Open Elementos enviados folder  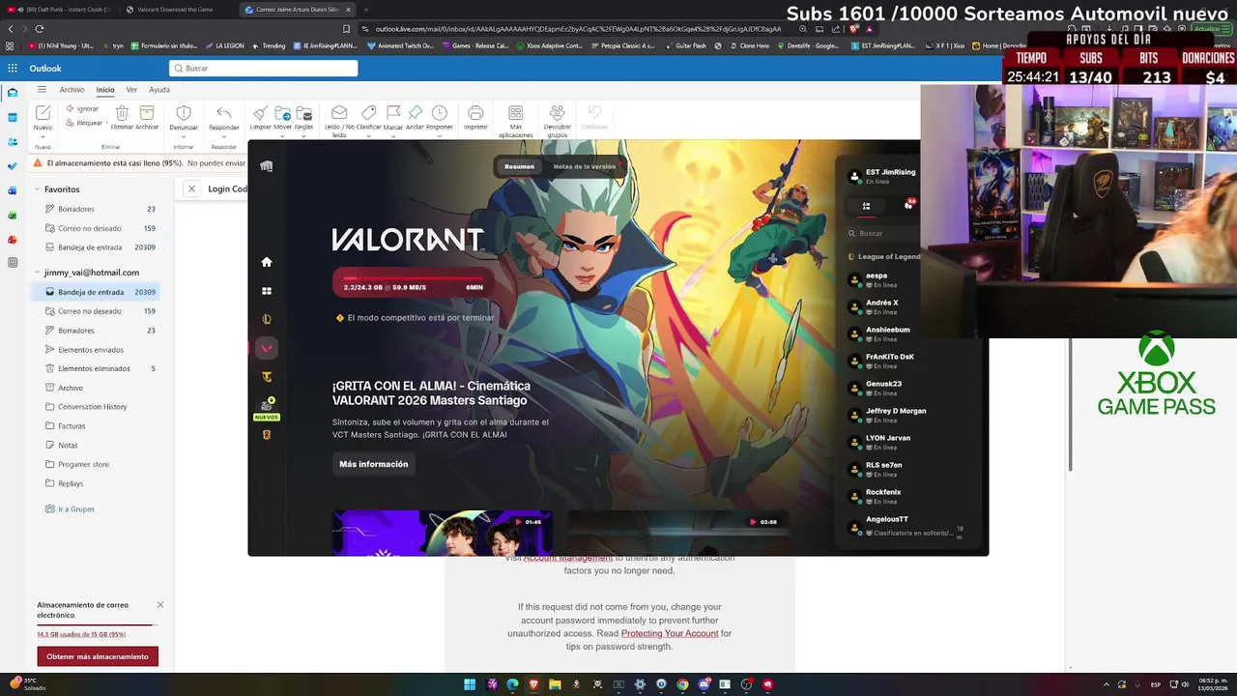(x=91, y=350)
